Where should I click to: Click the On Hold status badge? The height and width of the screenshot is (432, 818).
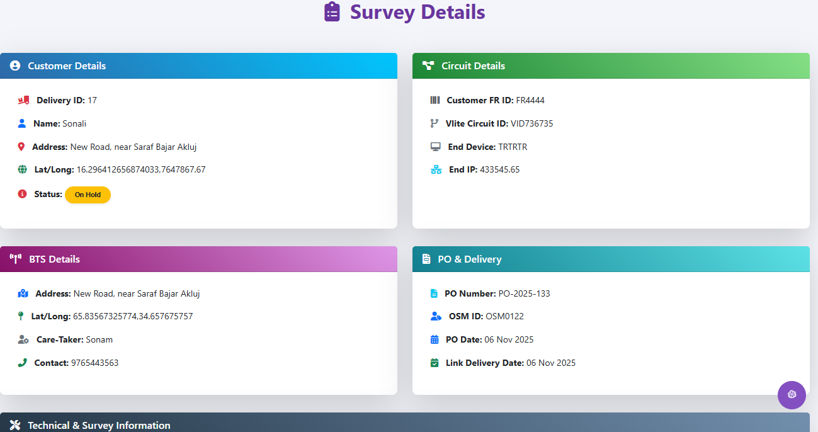point(88,195)
